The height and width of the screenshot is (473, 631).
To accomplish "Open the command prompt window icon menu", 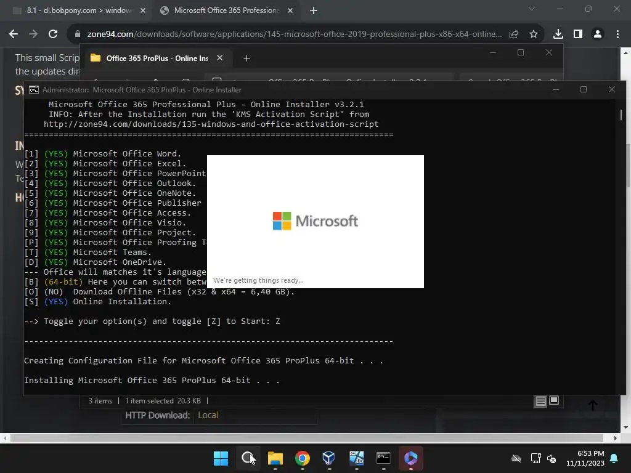I will [34, 90].
